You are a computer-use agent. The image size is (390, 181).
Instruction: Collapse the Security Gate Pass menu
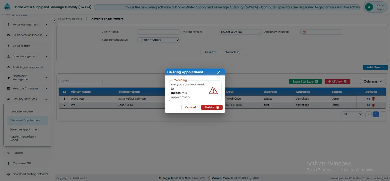point(28,99)
